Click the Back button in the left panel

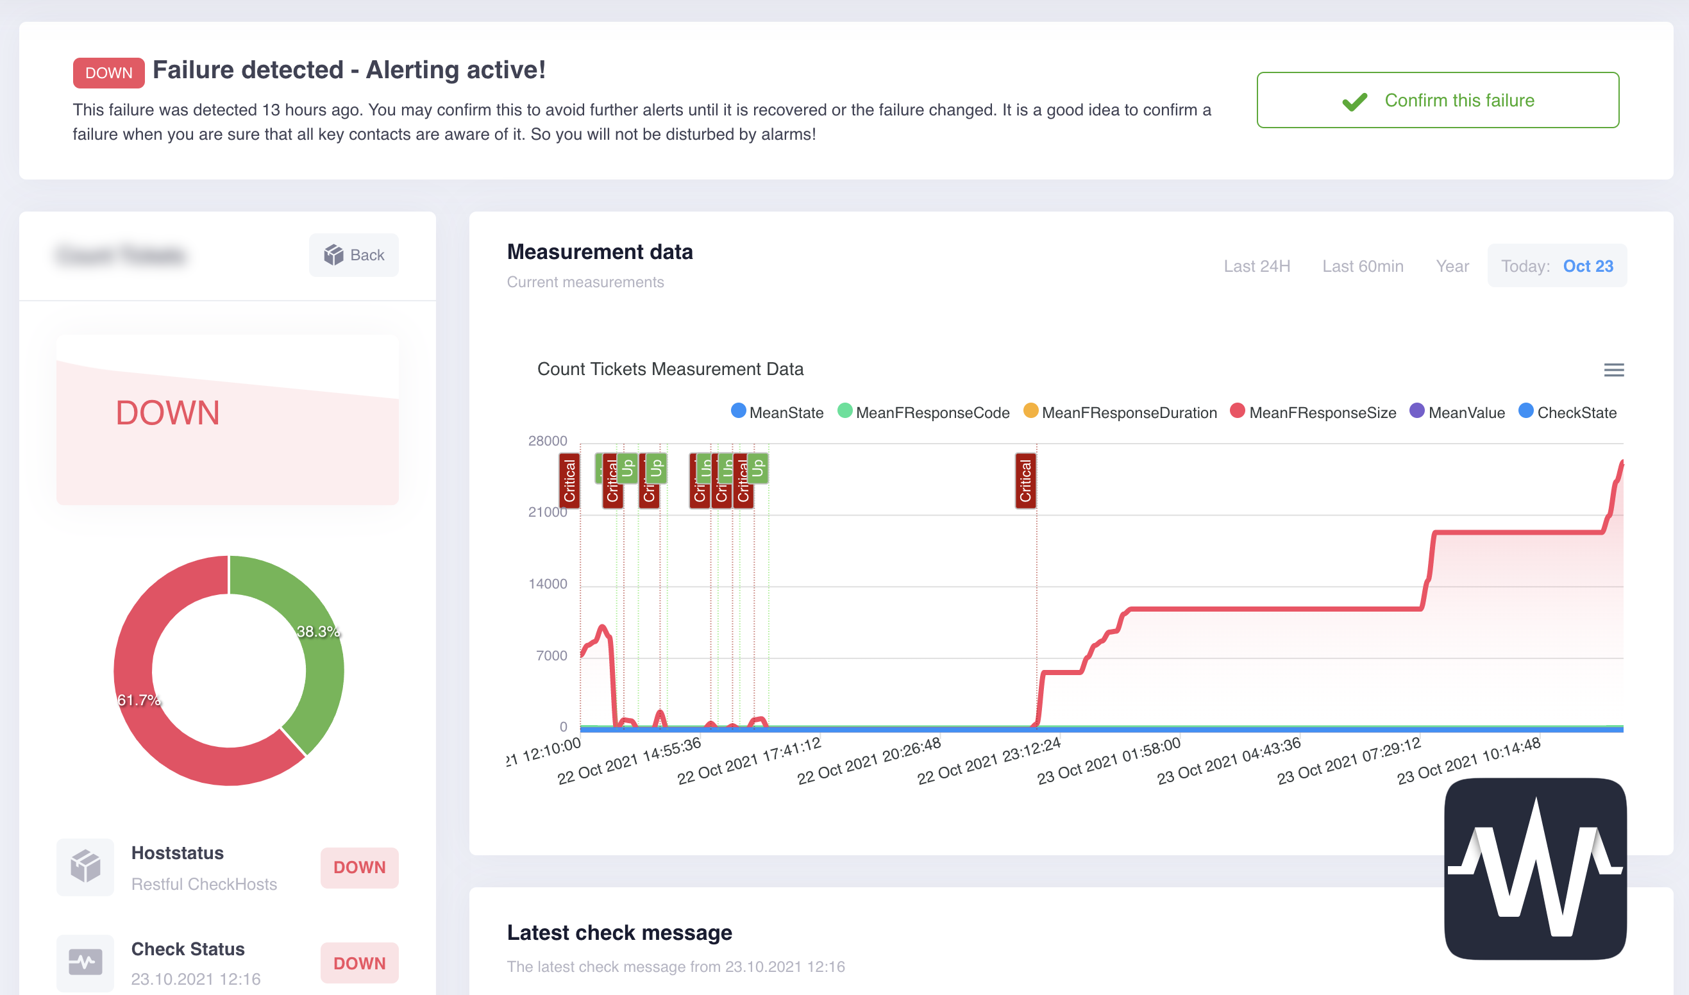(x=354, y=255)
